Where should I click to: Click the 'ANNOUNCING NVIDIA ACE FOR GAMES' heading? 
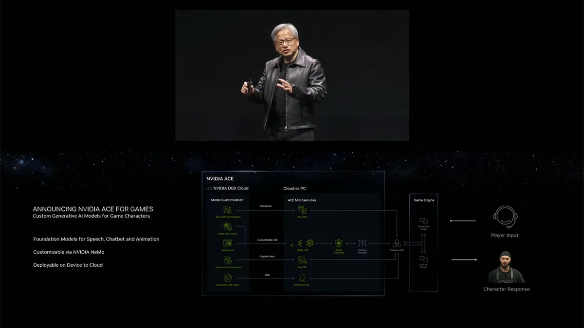click(x=93, y=209)
